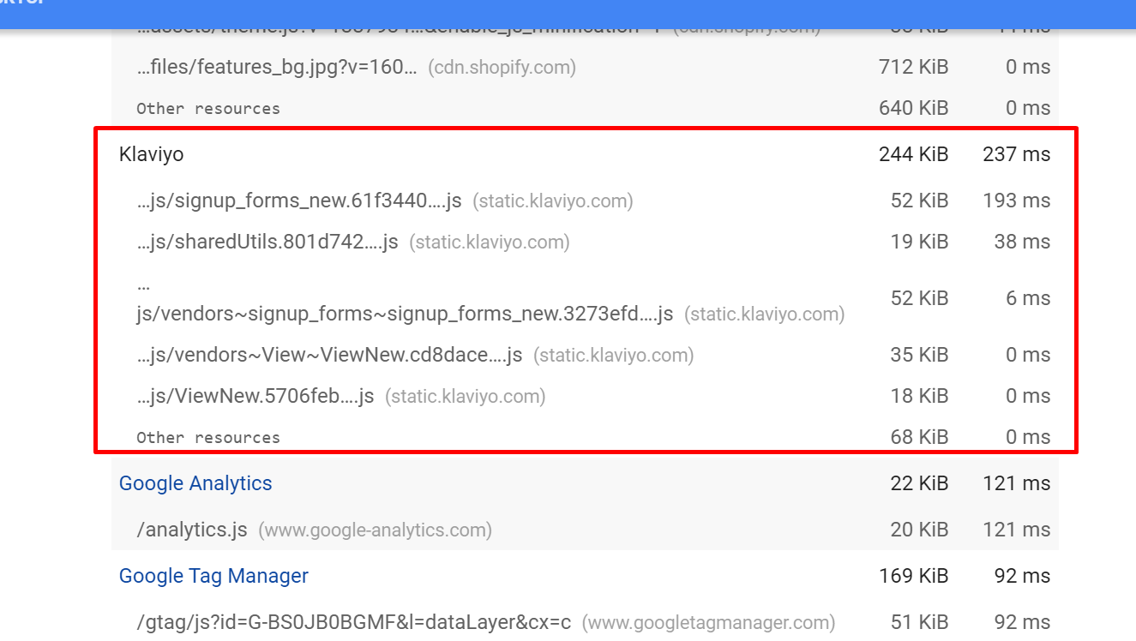Click the gtag/js dataLayer resource URL

coord(353,622)
